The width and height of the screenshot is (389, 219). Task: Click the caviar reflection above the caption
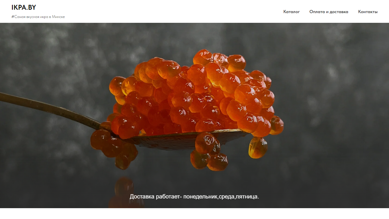tap(125, 191)
